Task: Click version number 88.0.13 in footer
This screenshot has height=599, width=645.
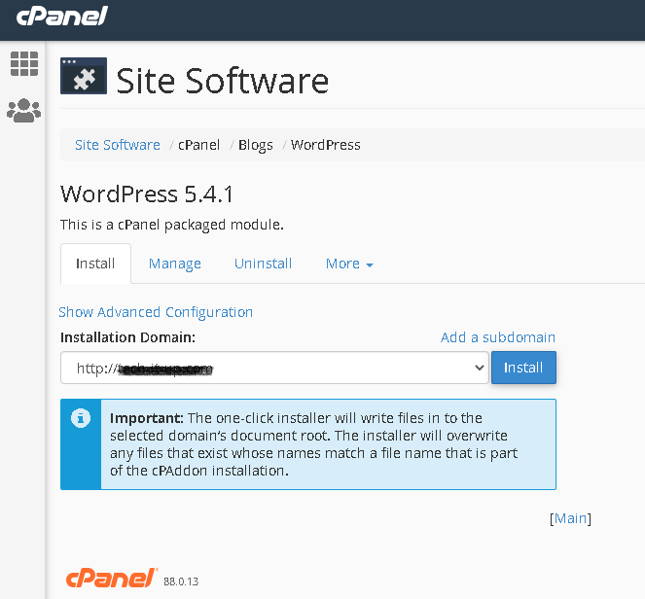Action: (181, 581)
